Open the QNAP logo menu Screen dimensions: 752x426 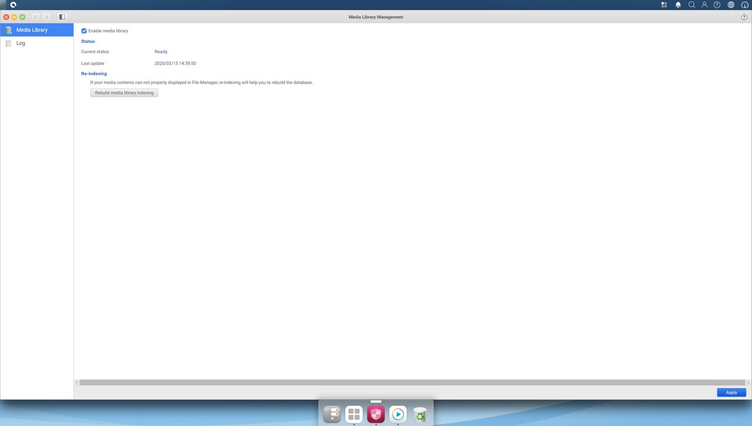13,5
